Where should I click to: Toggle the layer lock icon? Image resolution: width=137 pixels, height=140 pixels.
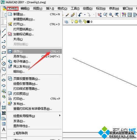pyautogui.click(x=85, y=21)
